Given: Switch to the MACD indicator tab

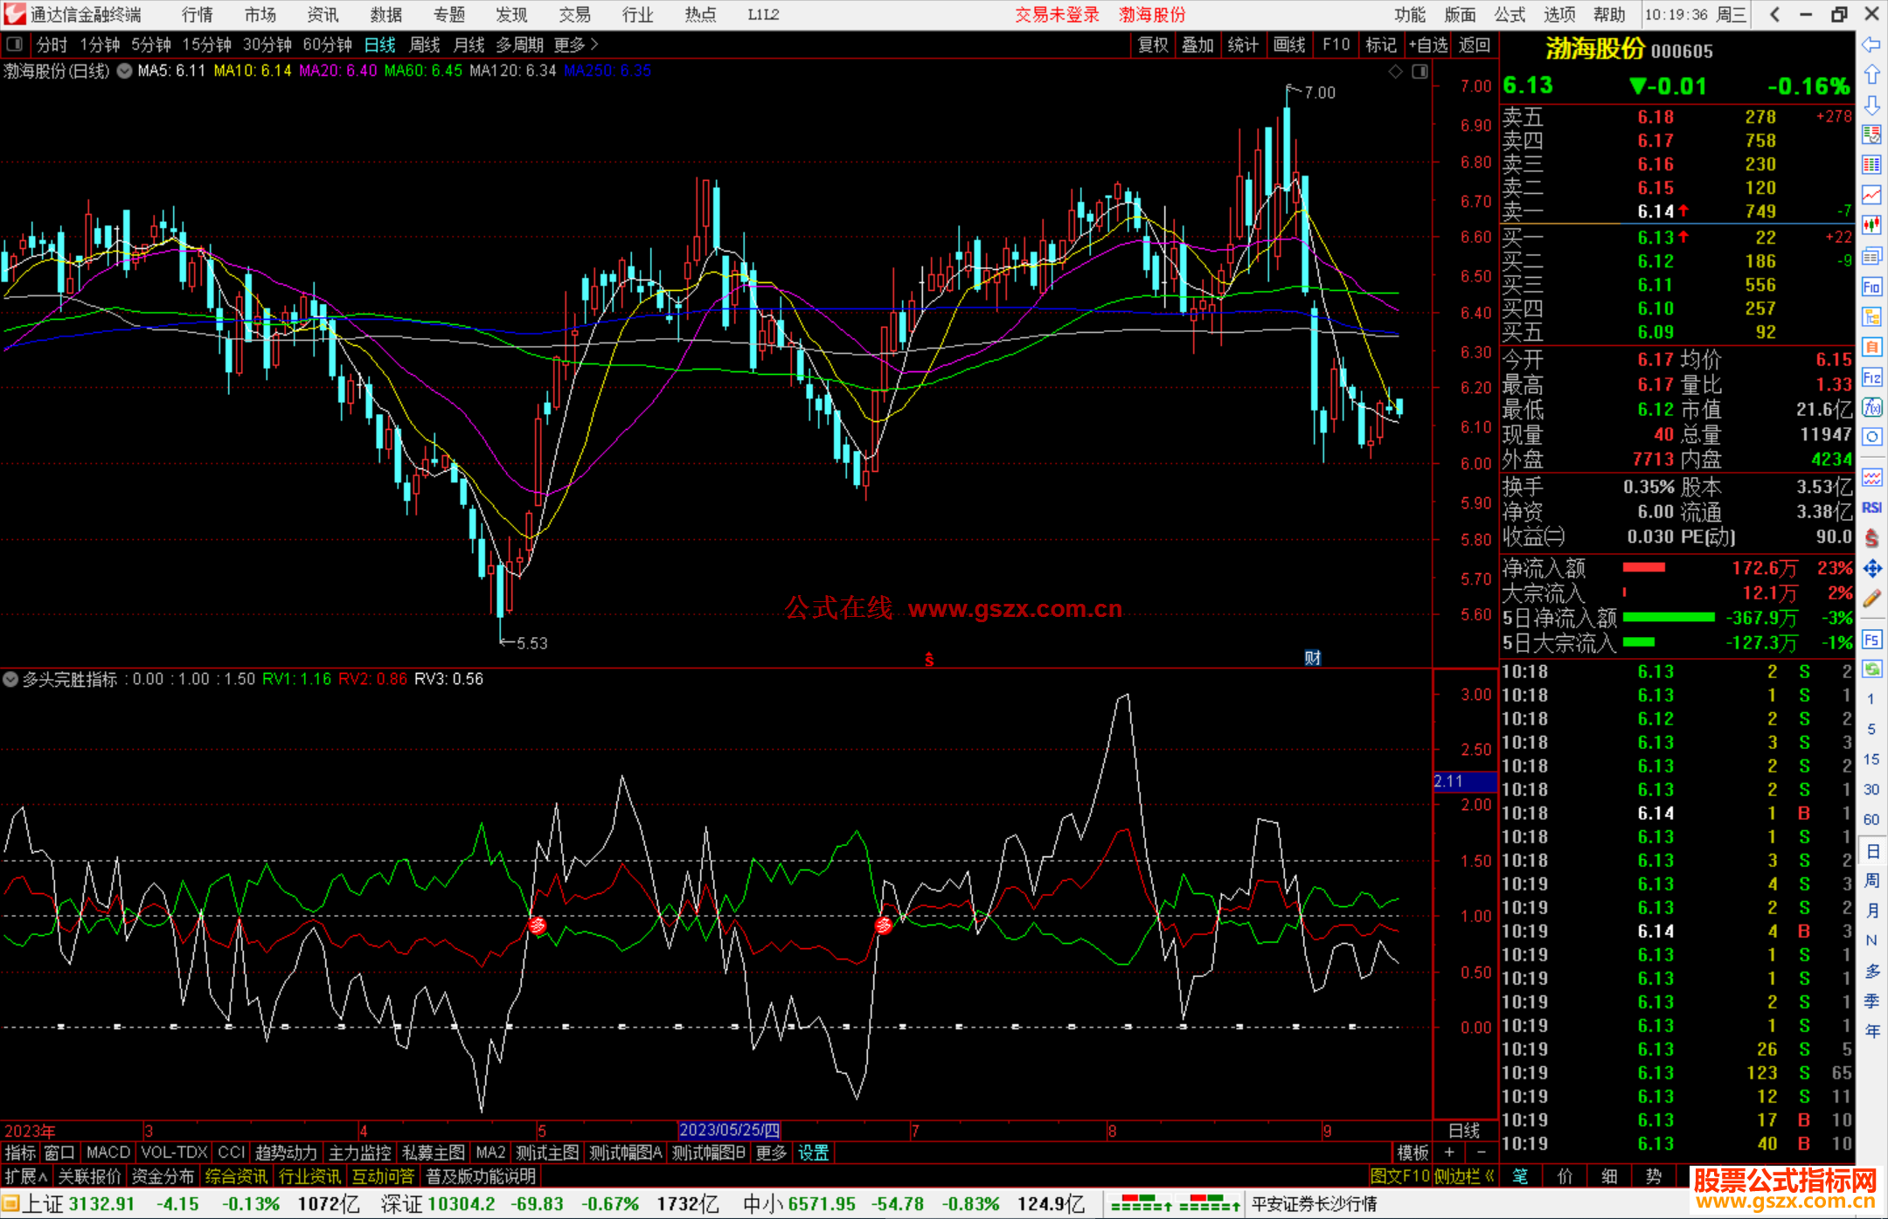Looking at the screenshot, I should point(108,1153).
